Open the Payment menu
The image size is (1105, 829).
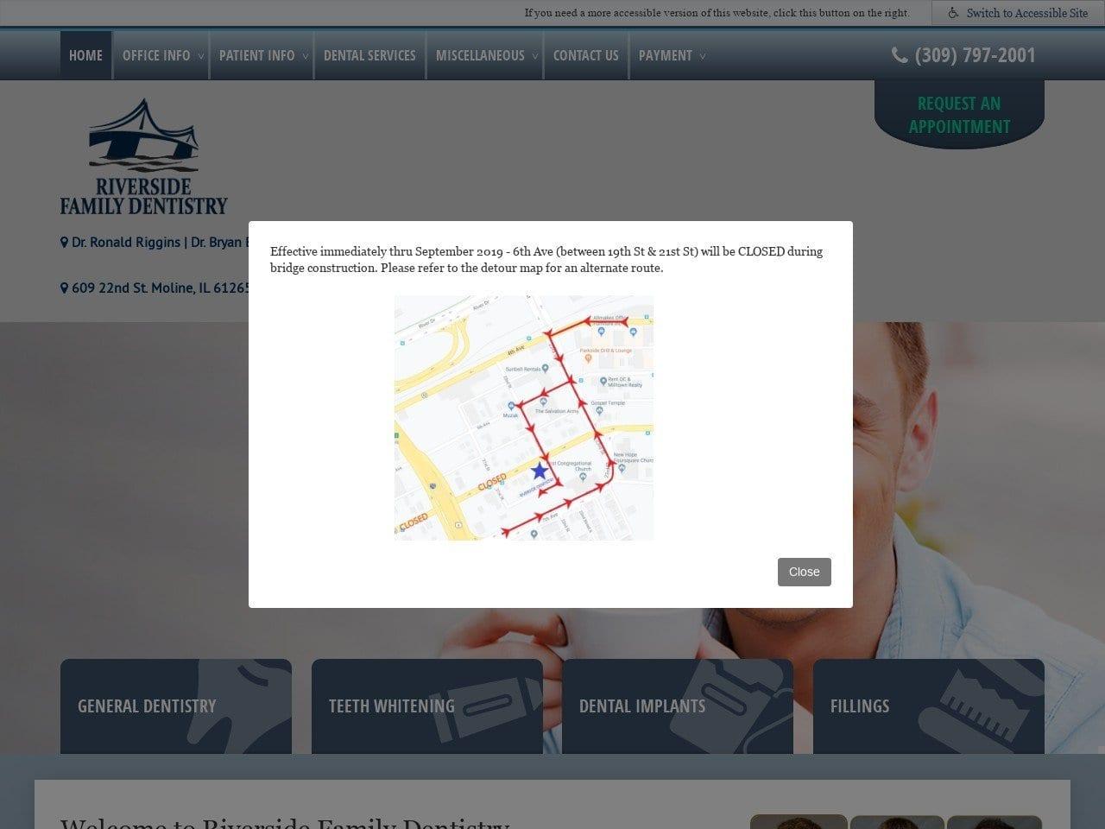(x=666, y=55)
